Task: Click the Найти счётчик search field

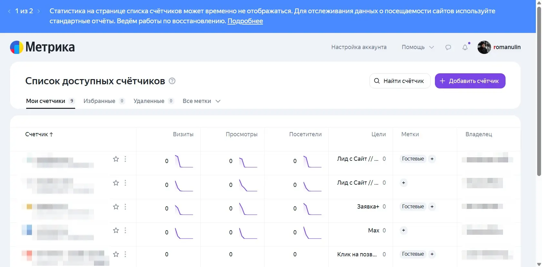Action: [x=400, y=81]
